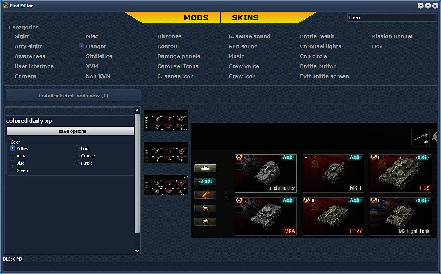Viewport: 441px width, 274px height.
Task: Click the bottom laurel wreath filter icon
Action: 205,221
